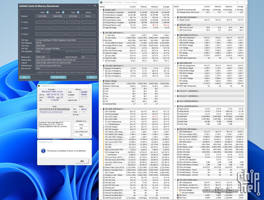Click the icon beside VRM Vcore Current
264x200 pixels.
(x=178, y=28)
